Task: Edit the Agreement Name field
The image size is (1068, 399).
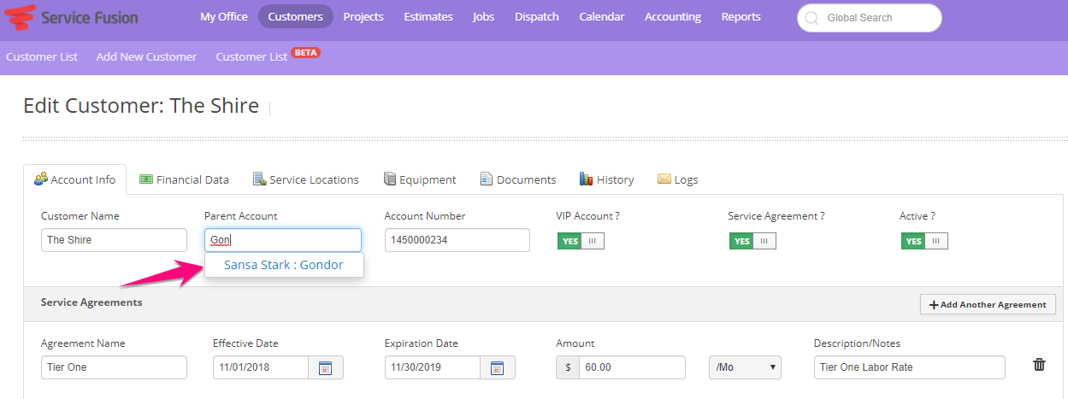Action: click(114, 367)
